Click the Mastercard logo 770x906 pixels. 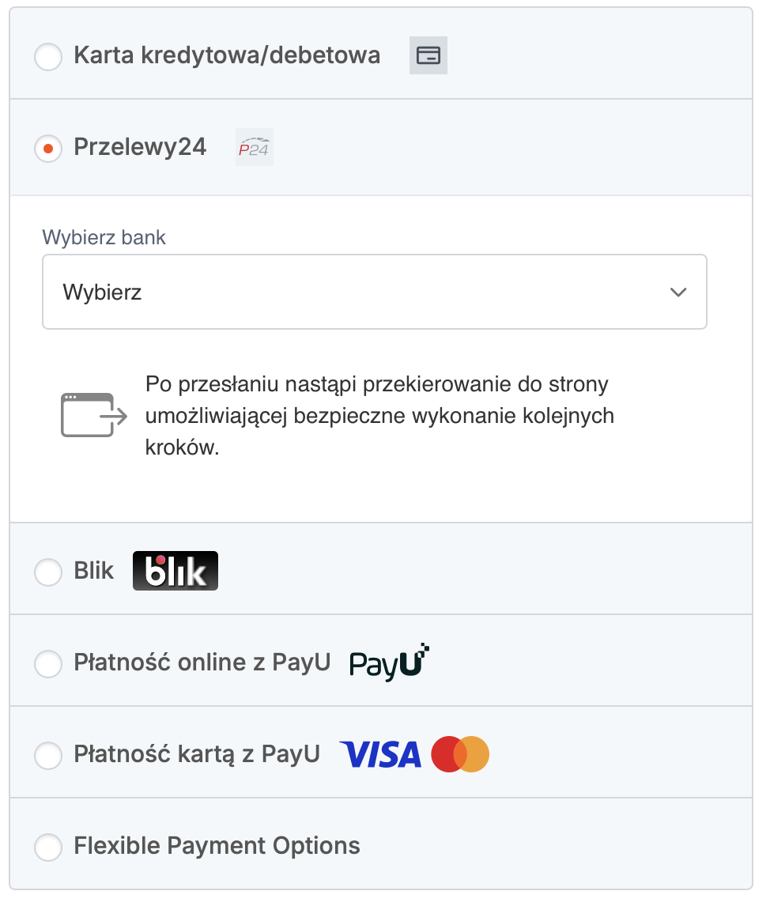[460, 754]
